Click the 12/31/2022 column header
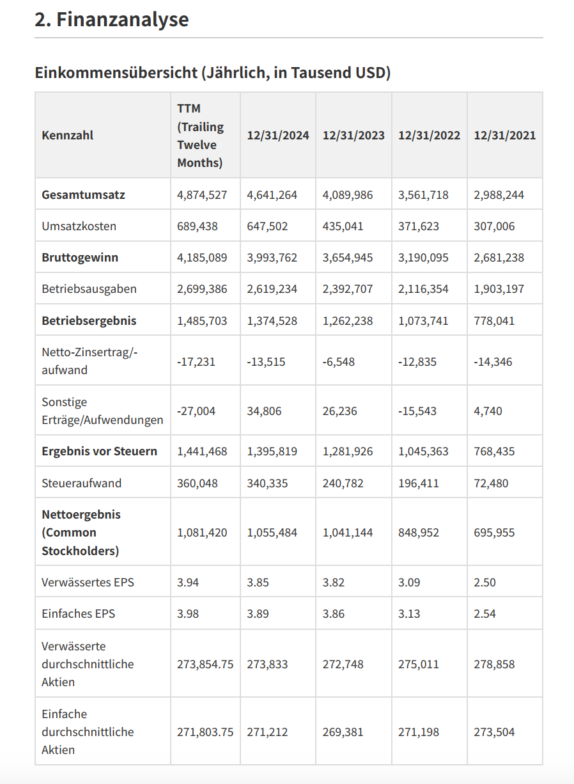This screenshot has height=784, width=574. [429, 136]
